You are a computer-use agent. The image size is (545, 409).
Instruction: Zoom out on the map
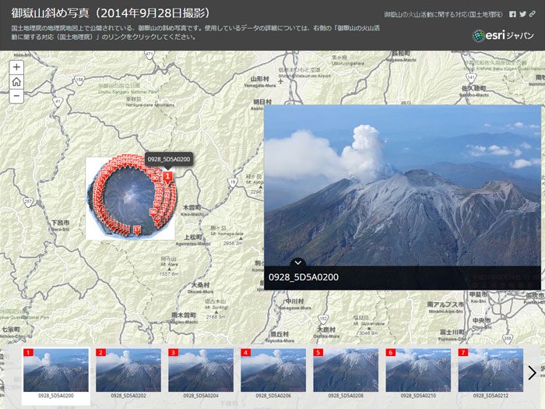click(16, 97)
